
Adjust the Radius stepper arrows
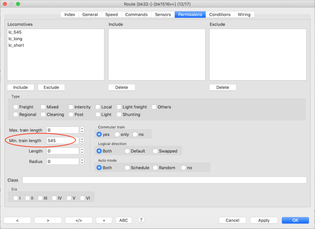pyautogui.click(x=82, y=162)
